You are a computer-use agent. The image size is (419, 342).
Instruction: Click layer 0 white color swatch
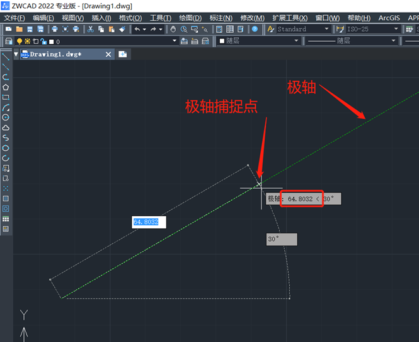click(x=52, y=42)
